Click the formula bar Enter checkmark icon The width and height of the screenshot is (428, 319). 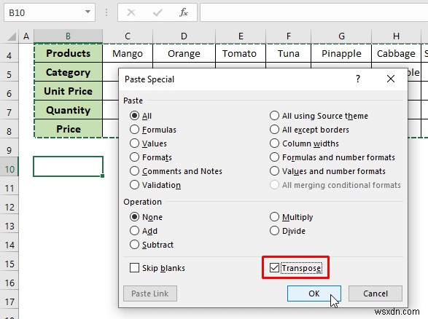coord(157,12)
